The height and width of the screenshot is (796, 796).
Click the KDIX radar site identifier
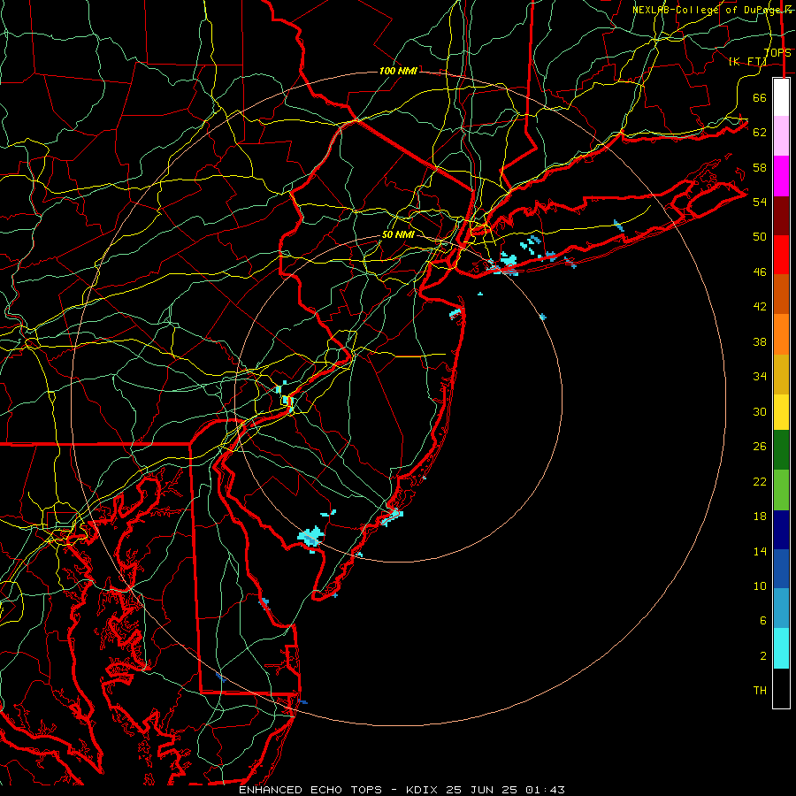point(423,790)
